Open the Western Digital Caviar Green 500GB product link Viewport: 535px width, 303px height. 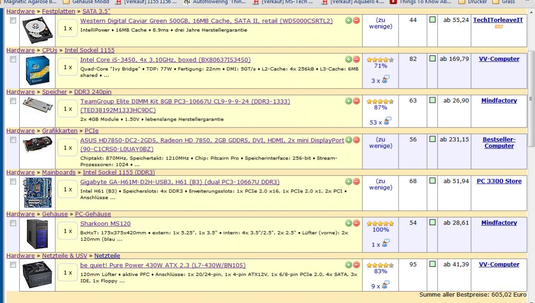click(x=206, y=21)
